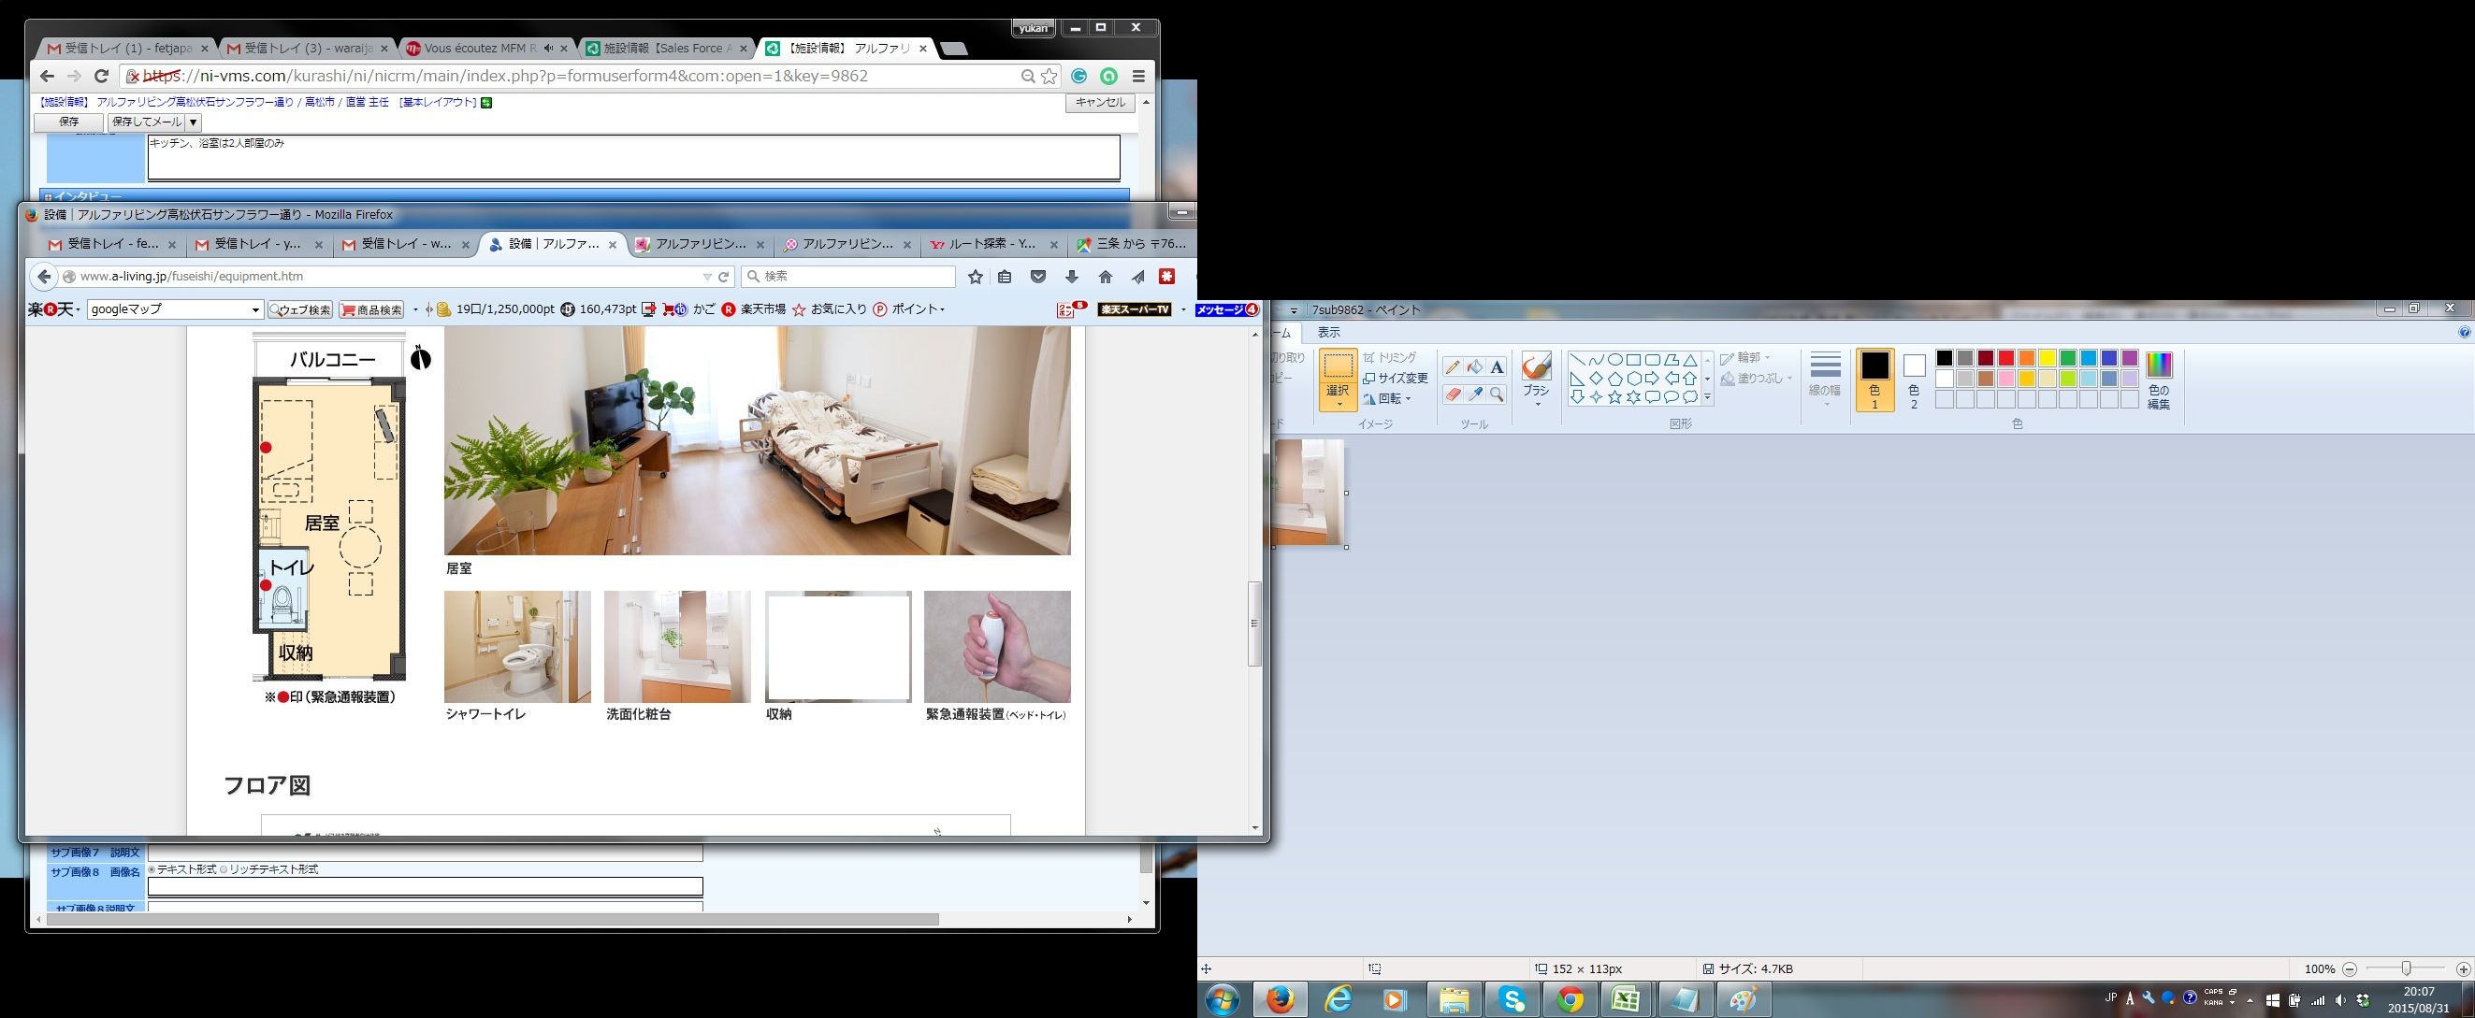Switch to Firefox tab 受信トレイ - fe...
2475x1018 pixels.
click(111, 245)
